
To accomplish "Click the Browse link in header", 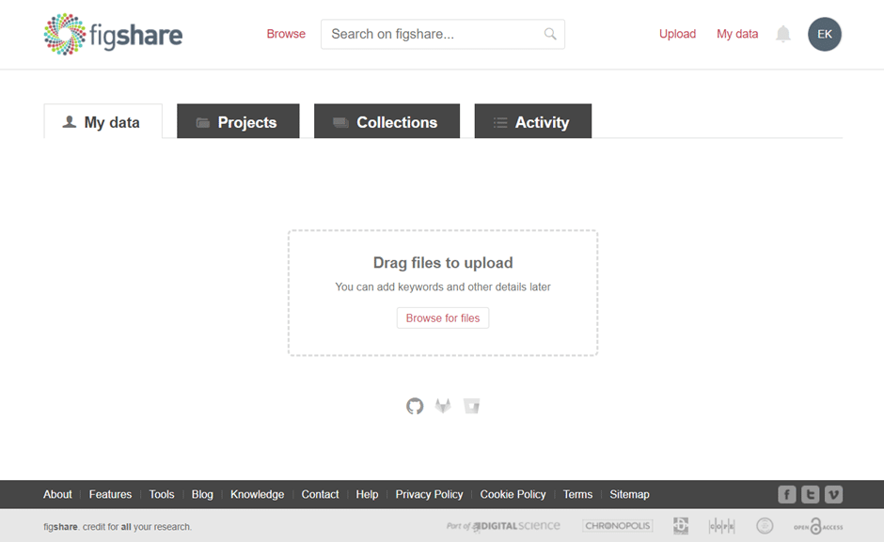I will 286,34.
